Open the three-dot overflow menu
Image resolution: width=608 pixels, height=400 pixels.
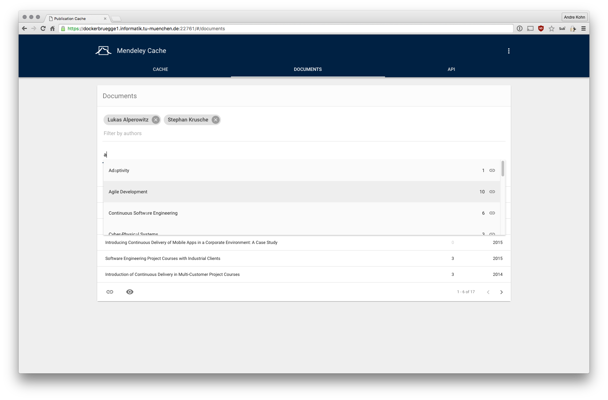[508, 51]
